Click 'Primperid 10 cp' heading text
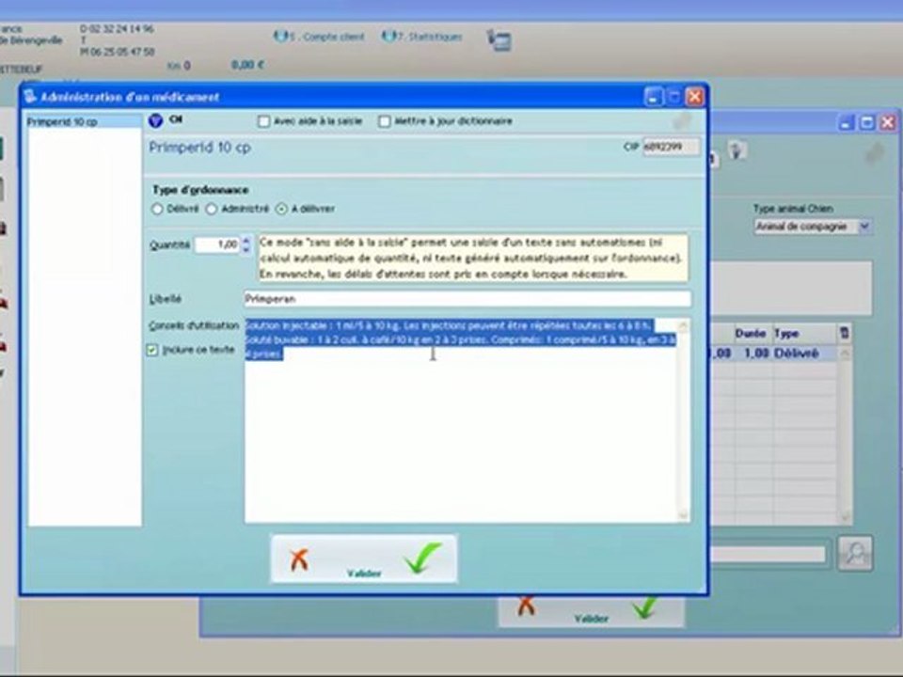Viewport: 903px width, 677px height. point(199,148)
